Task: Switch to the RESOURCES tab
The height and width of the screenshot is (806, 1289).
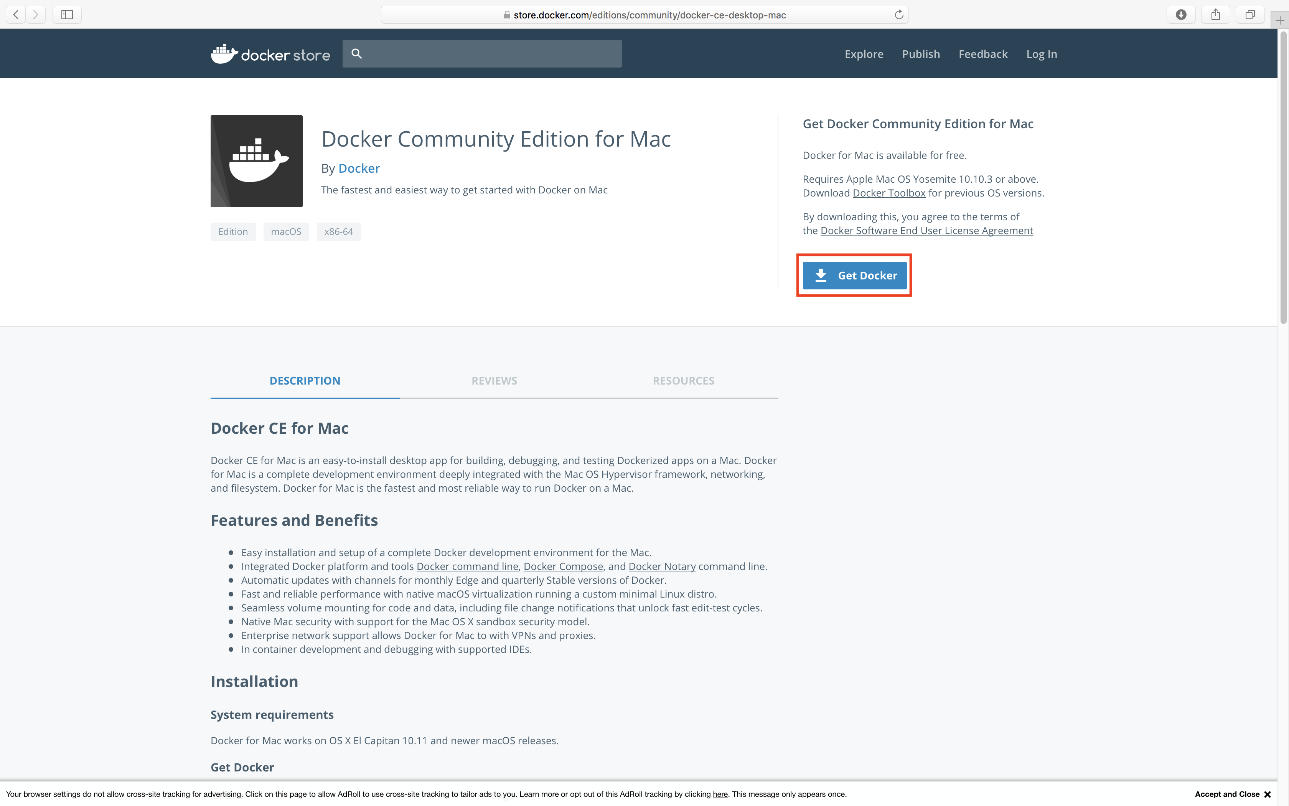Action: 683,381
